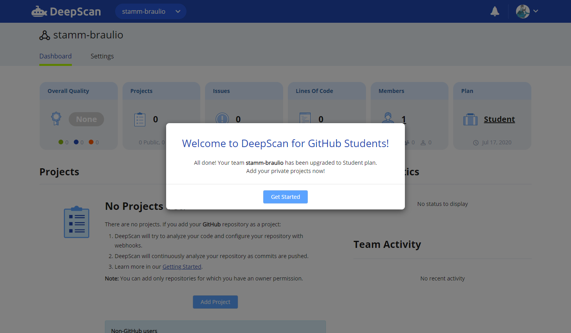Open the Getting Started link
Viewport: 571px width, 333px height.
pyautogui.click(x=182, y=267)
